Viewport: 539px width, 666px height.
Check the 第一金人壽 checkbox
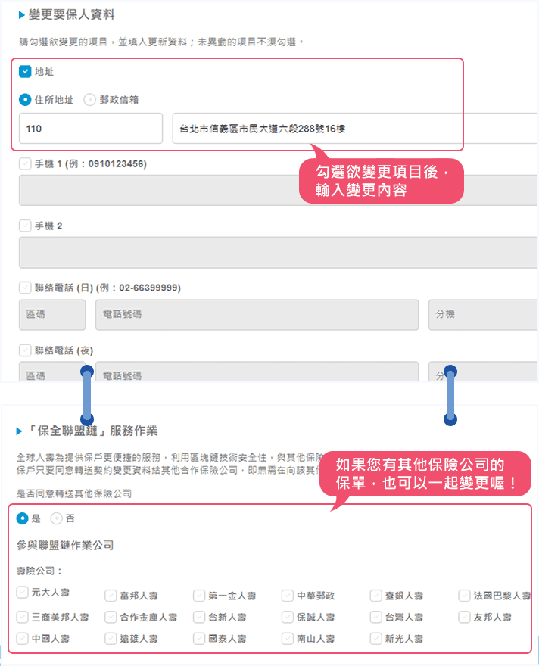pyautogui.click(x=199, y=596)
